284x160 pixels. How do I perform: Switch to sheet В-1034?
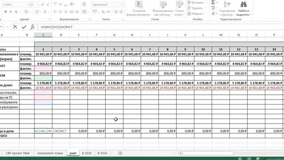(103, 153)
